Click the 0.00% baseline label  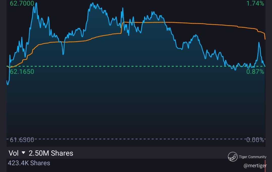[255, 140]
